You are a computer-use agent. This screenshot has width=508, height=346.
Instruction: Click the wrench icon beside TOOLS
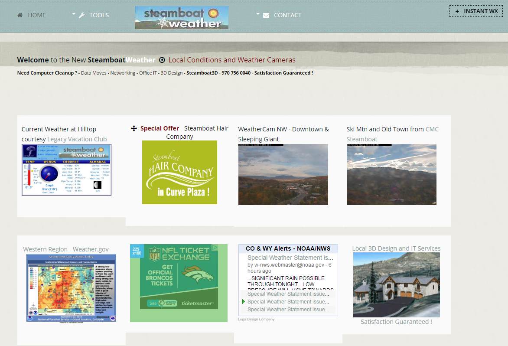(82, 15)
